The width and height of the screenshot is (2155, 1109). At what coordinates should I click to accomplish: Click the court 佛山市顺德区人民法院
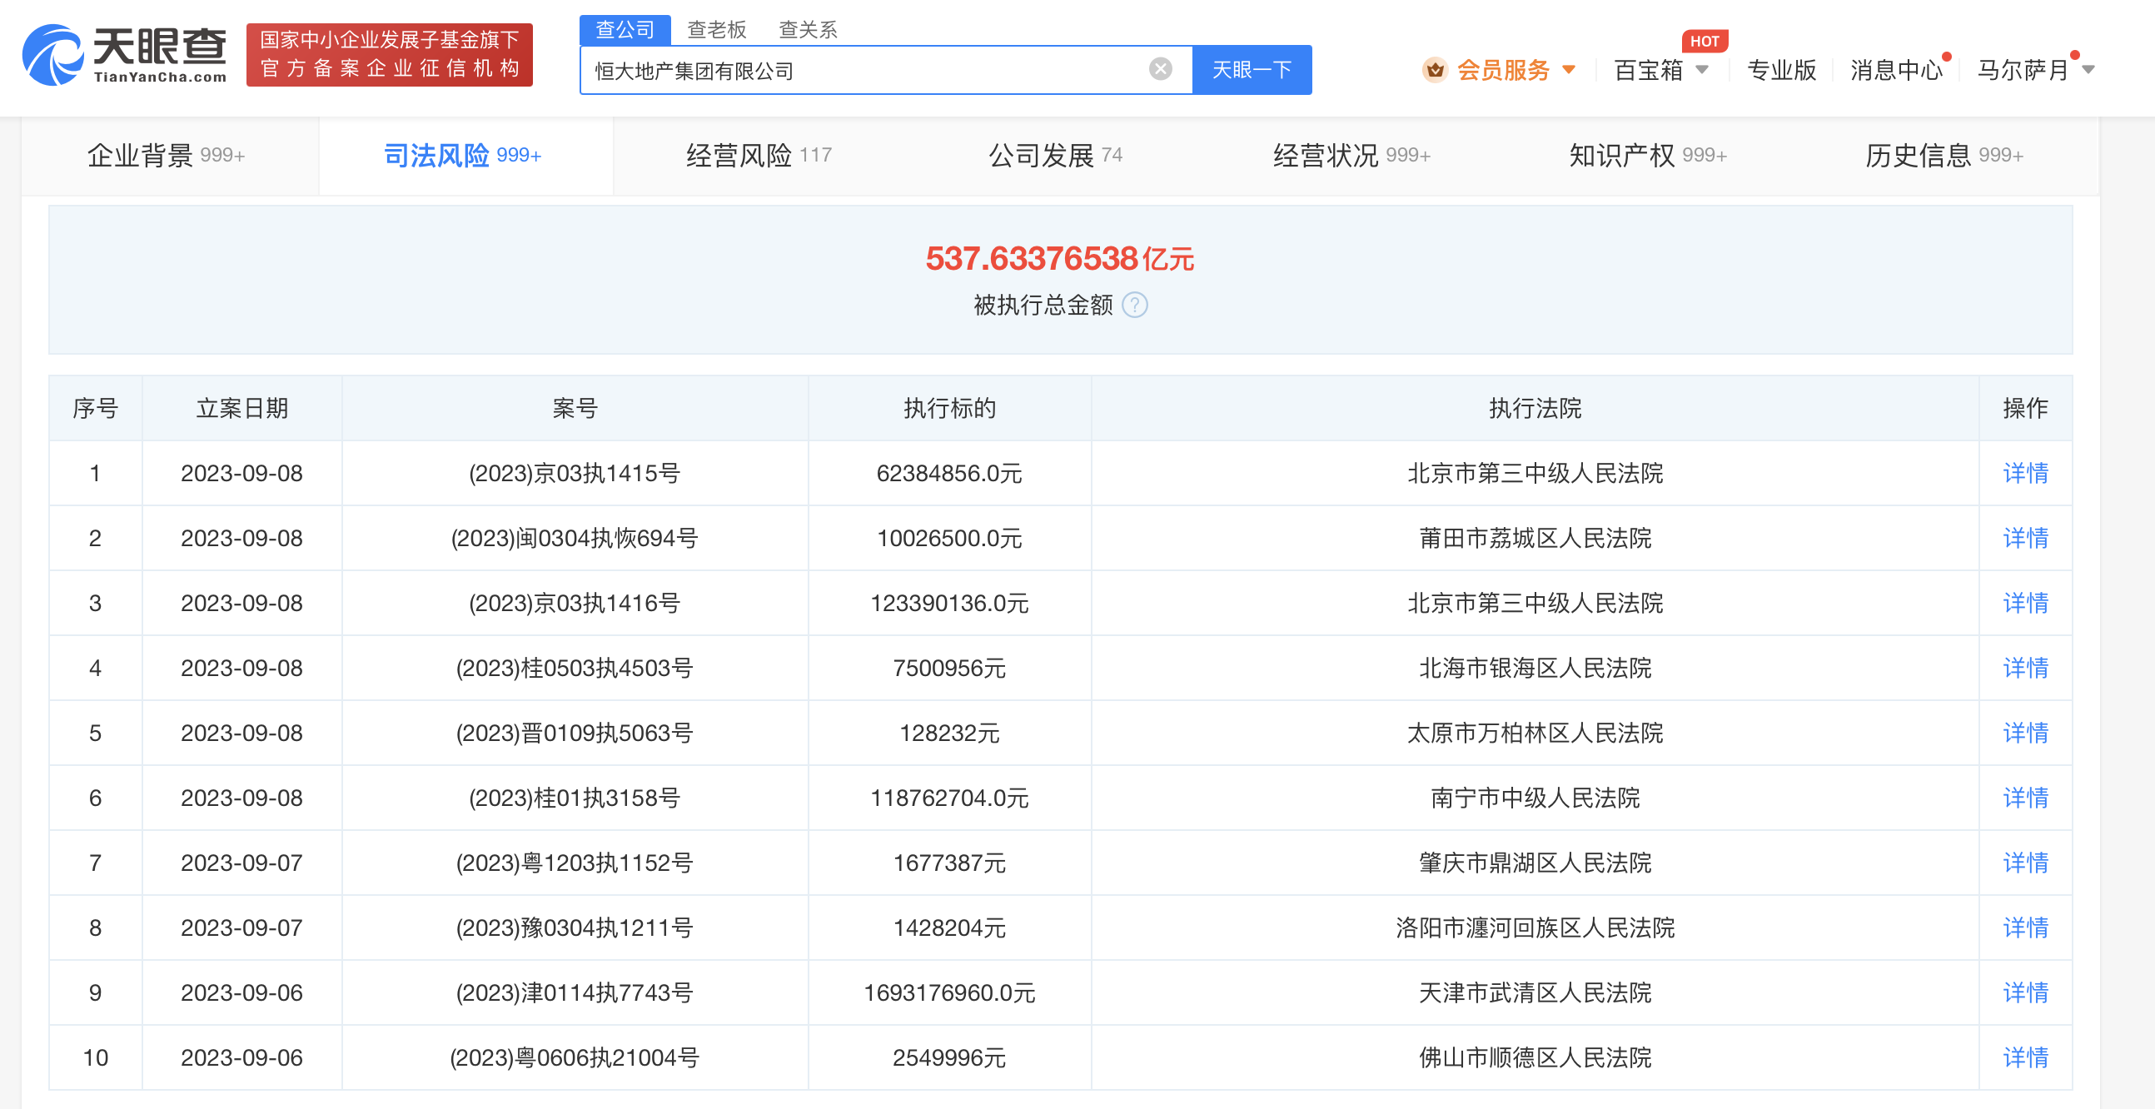1535,1057
